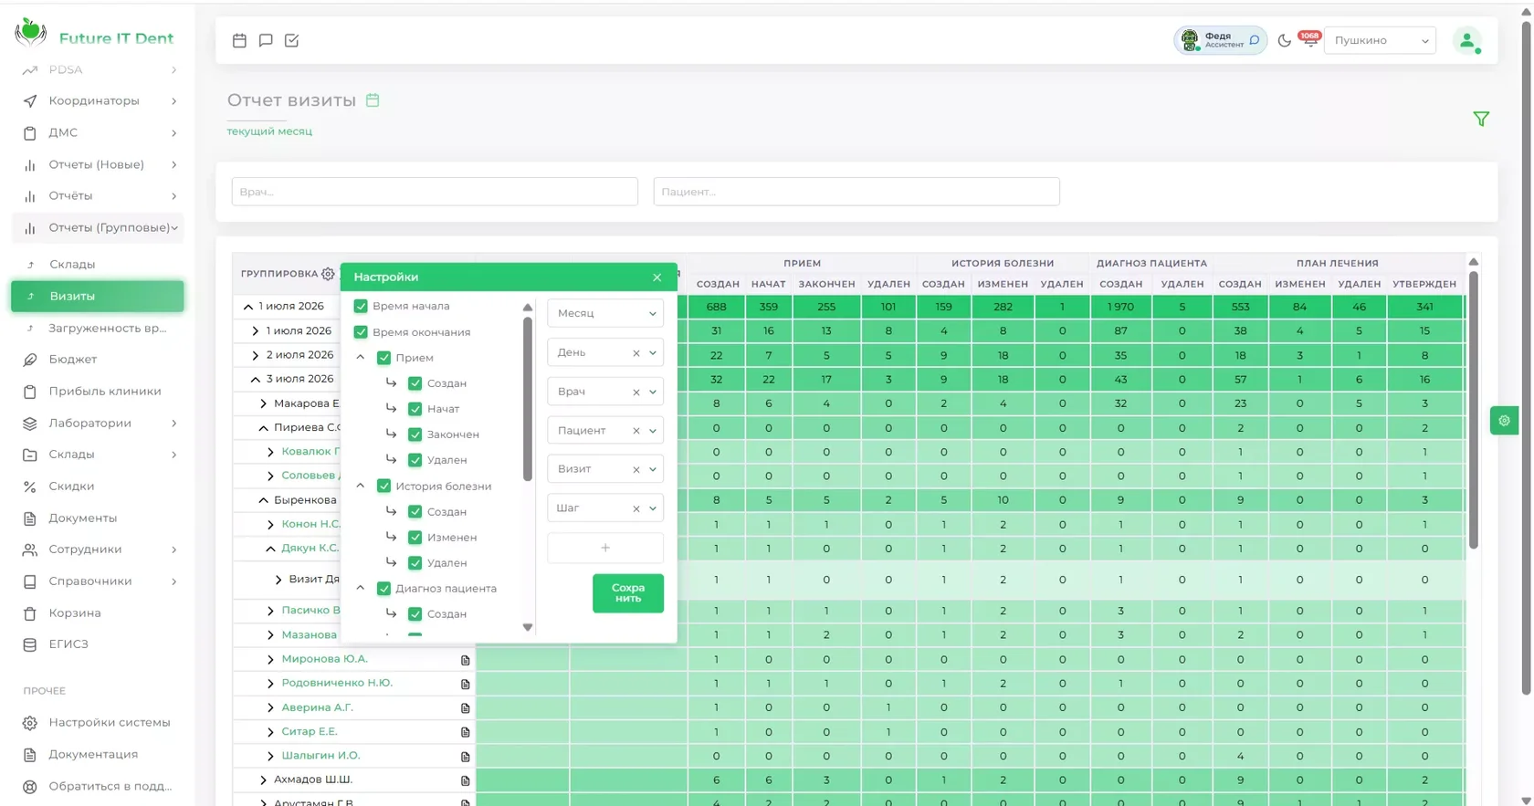Open user profile avatar icon
This screenshot has height=806, width=1534.
coord(1467,40)
